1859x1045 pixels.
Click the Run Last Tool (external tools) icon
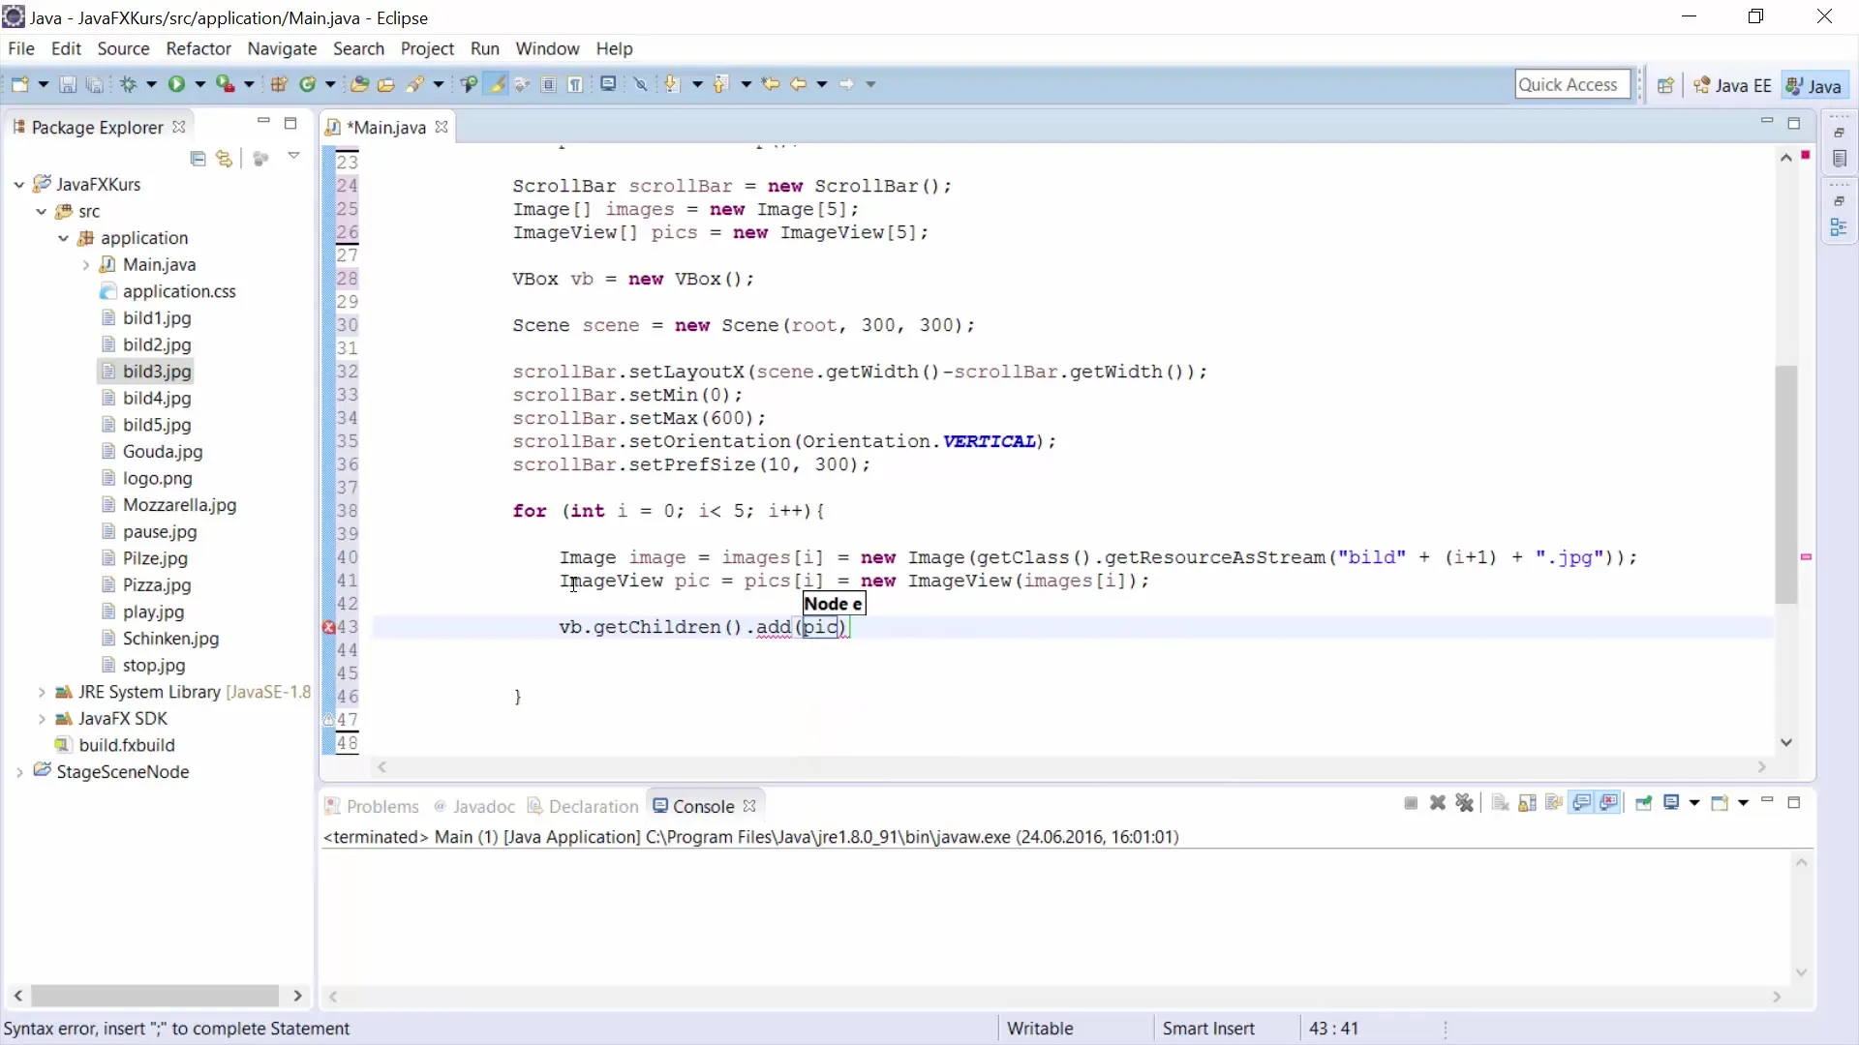coord(225,85)
